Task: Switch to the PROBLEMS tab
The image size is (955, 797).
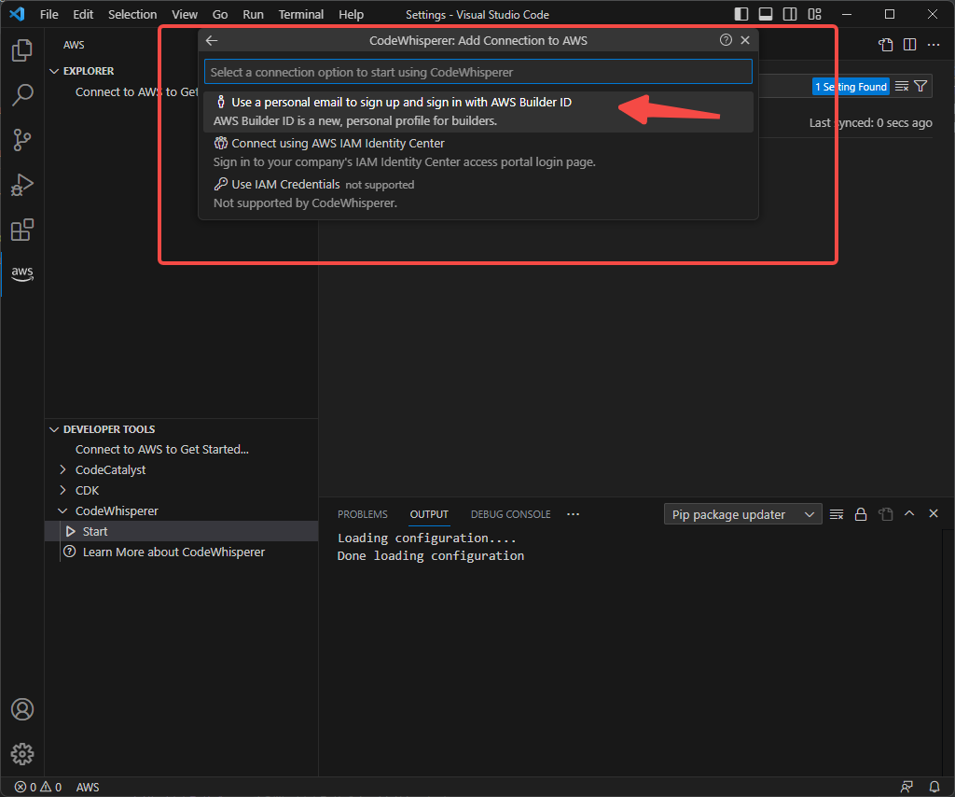Action: (x=363, y=514)
